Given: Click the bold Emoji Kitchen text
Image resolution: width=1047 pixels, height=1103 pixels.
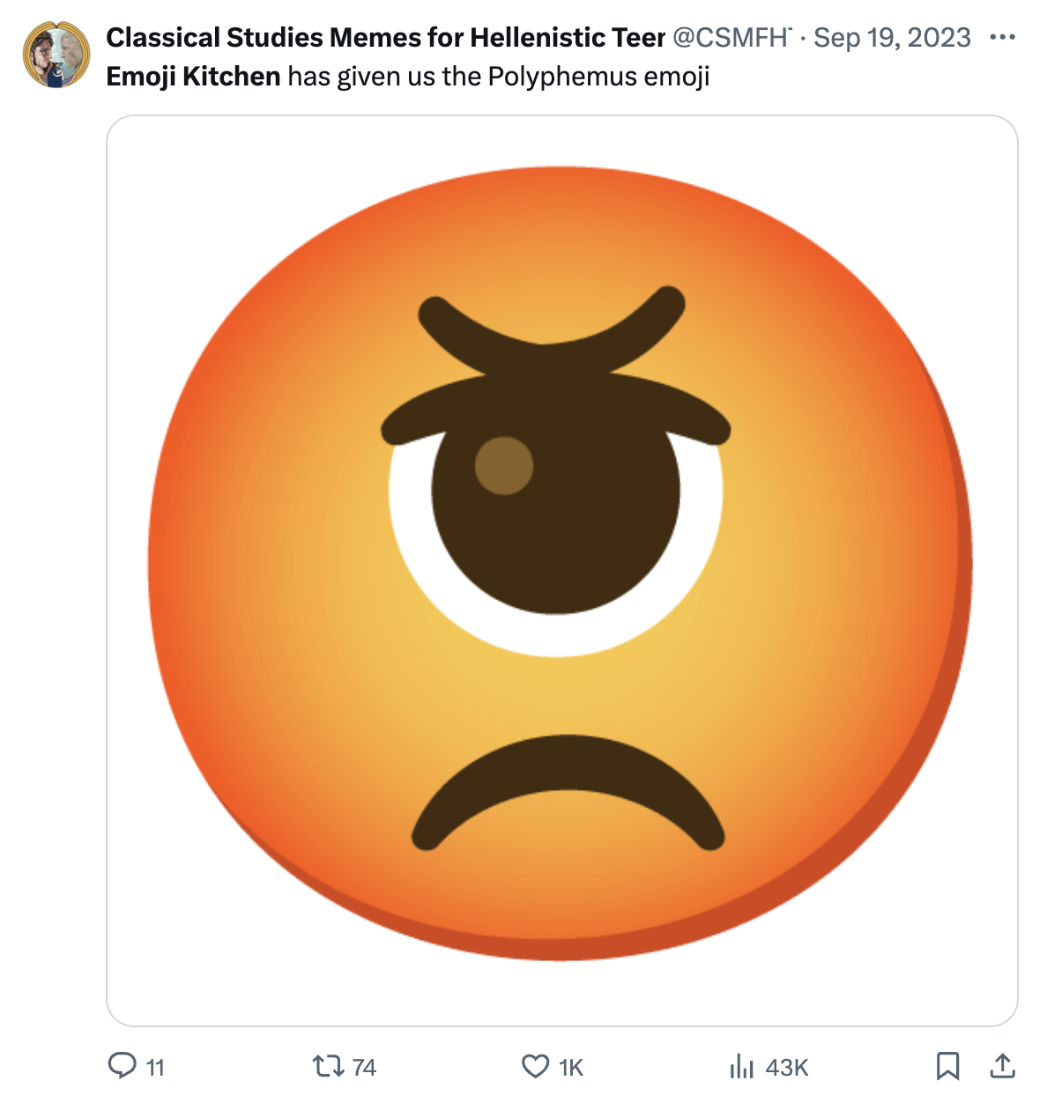Looking at the screenshot, I should (193, 77).
